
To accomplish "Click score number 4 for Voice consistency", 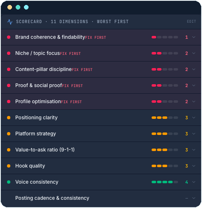I will click(187, 182).
